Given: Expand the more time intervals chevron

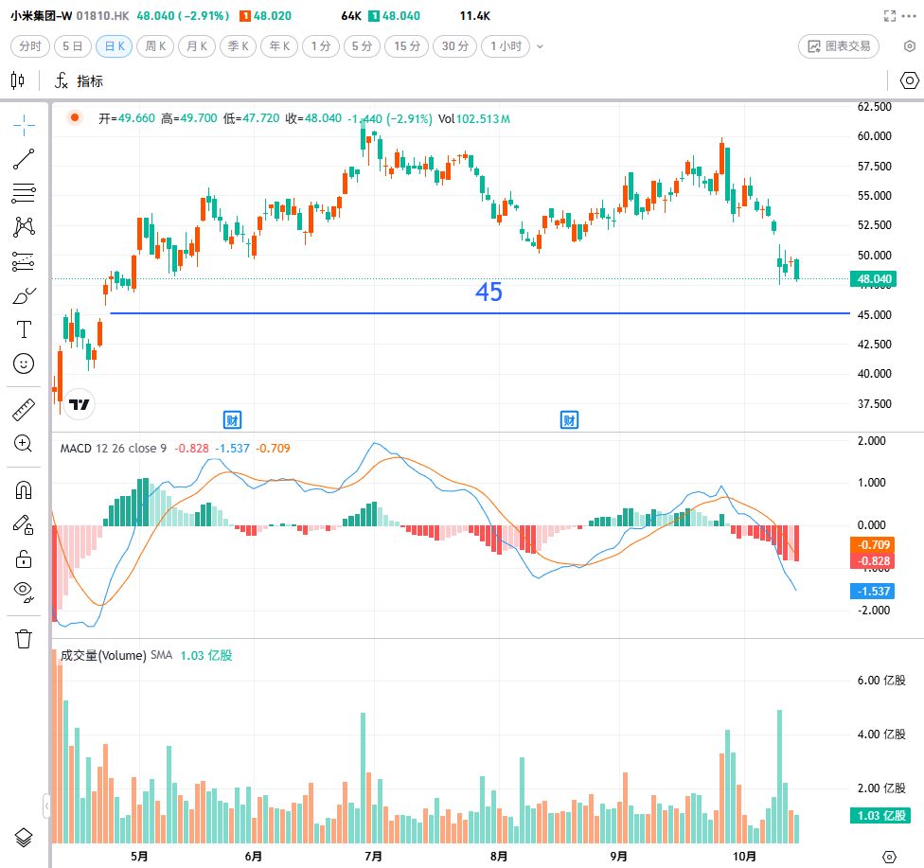Looking at the screenshot, I should tap(541, 46).
